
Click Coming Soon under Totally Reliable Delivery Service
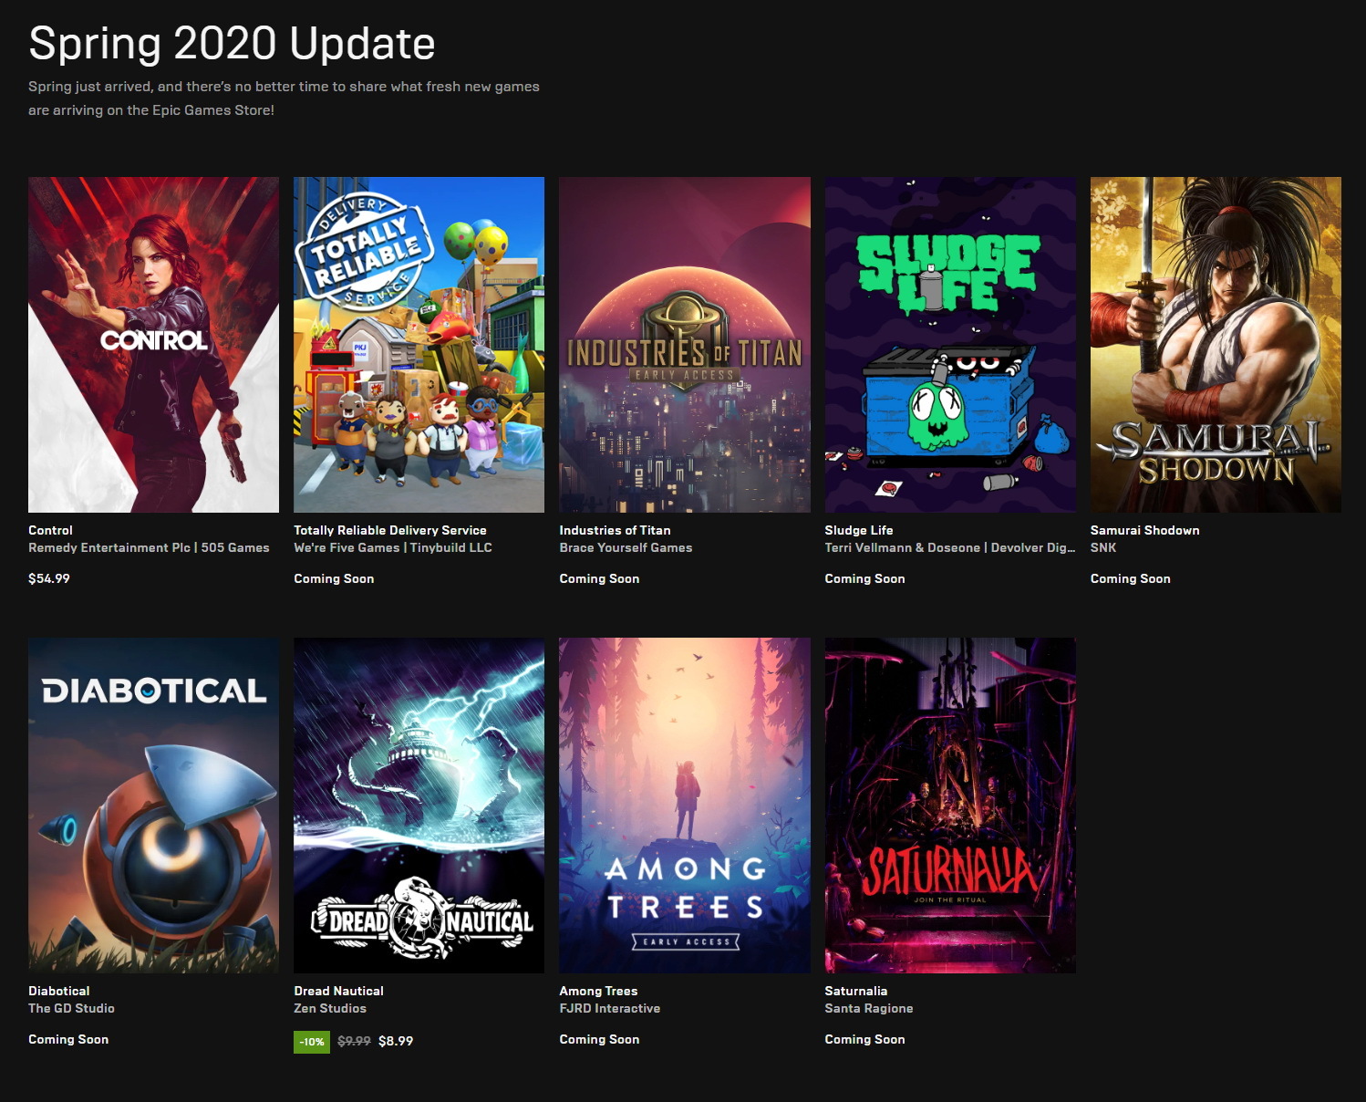[x=334, y=578]
